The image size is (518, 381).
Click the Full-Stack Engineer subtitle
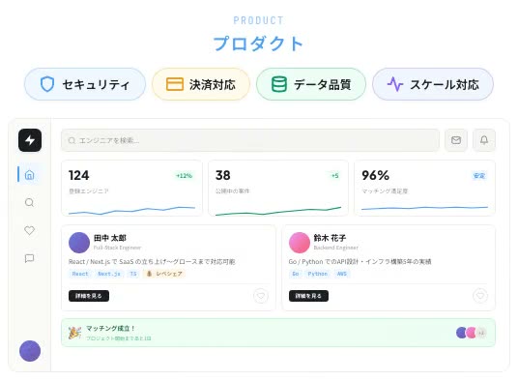(117, 248)
